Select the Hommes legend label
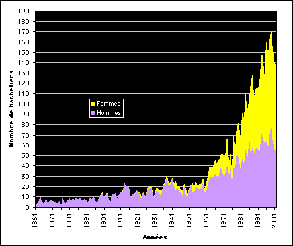The height and width of the screenshot is (246, 293). (x=109, y=113)
